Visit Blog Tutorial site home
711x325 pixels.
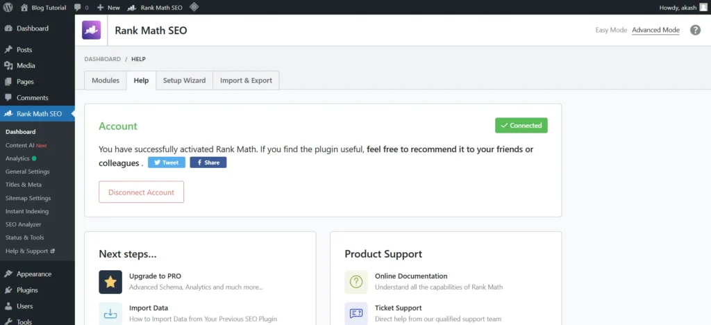(43, 7)
